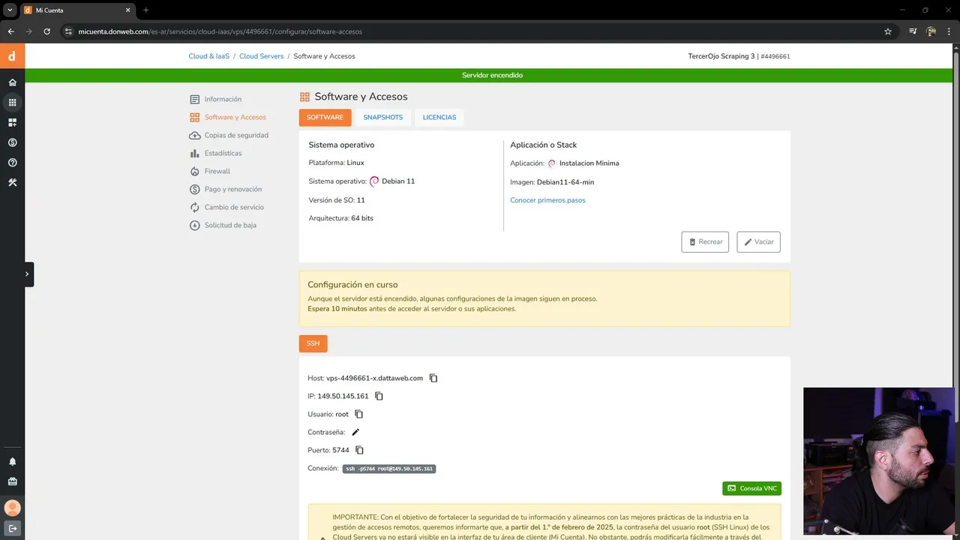The height and width of the screenshot is (540, 960).
Task: Click the Imagen value Debian11-64-min
Action: 565,182
